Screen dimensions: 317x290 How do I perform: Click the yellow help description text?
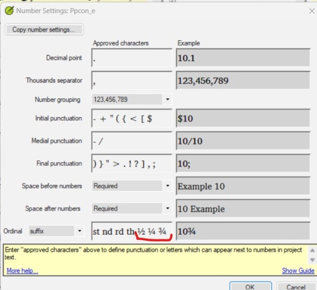[x=153, y=253]
